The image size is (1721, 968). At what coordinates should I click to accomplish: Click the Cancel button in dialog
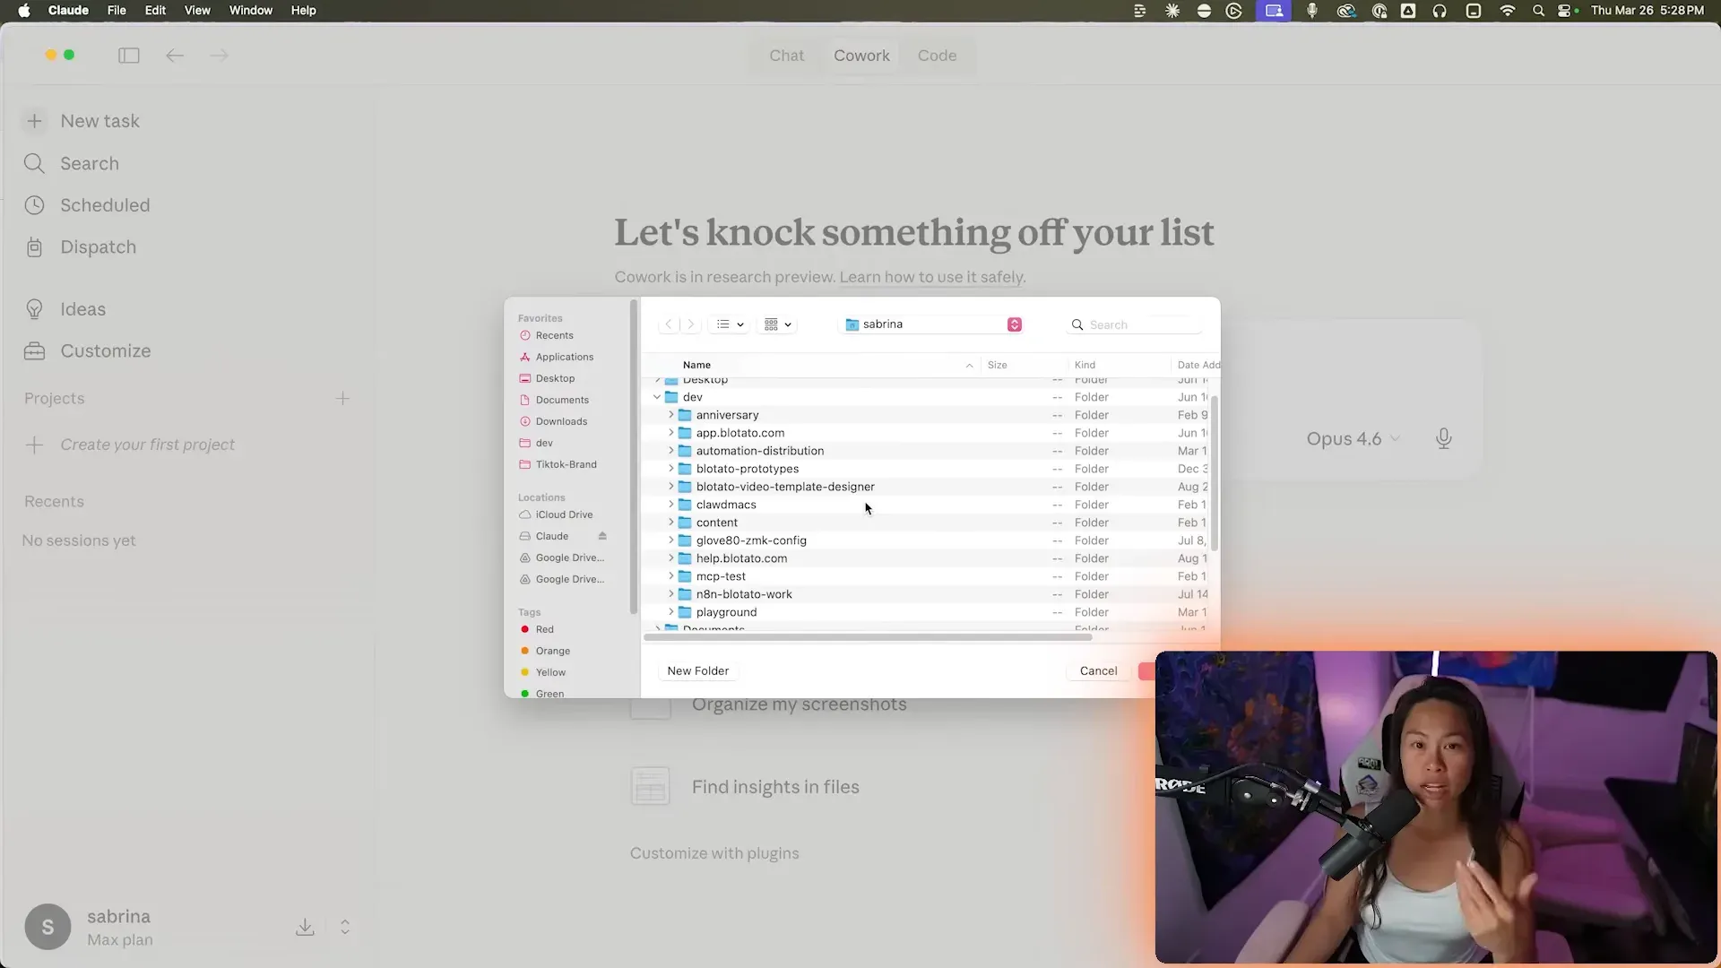1098,671
